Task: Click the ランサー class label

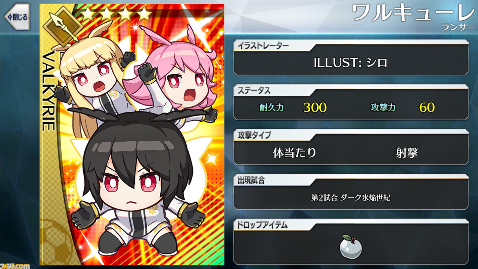Action: point(458,27)
